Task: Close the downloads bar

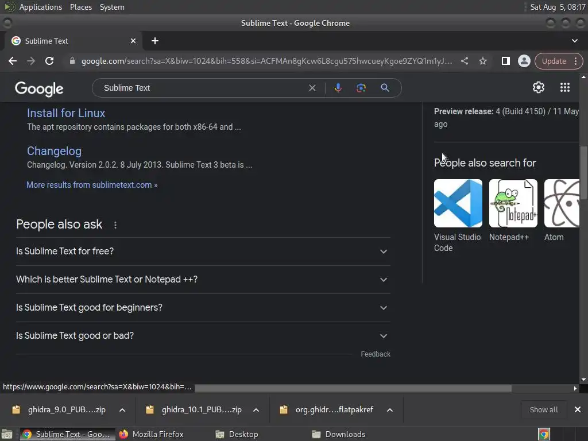Action: tap(578, 410)
